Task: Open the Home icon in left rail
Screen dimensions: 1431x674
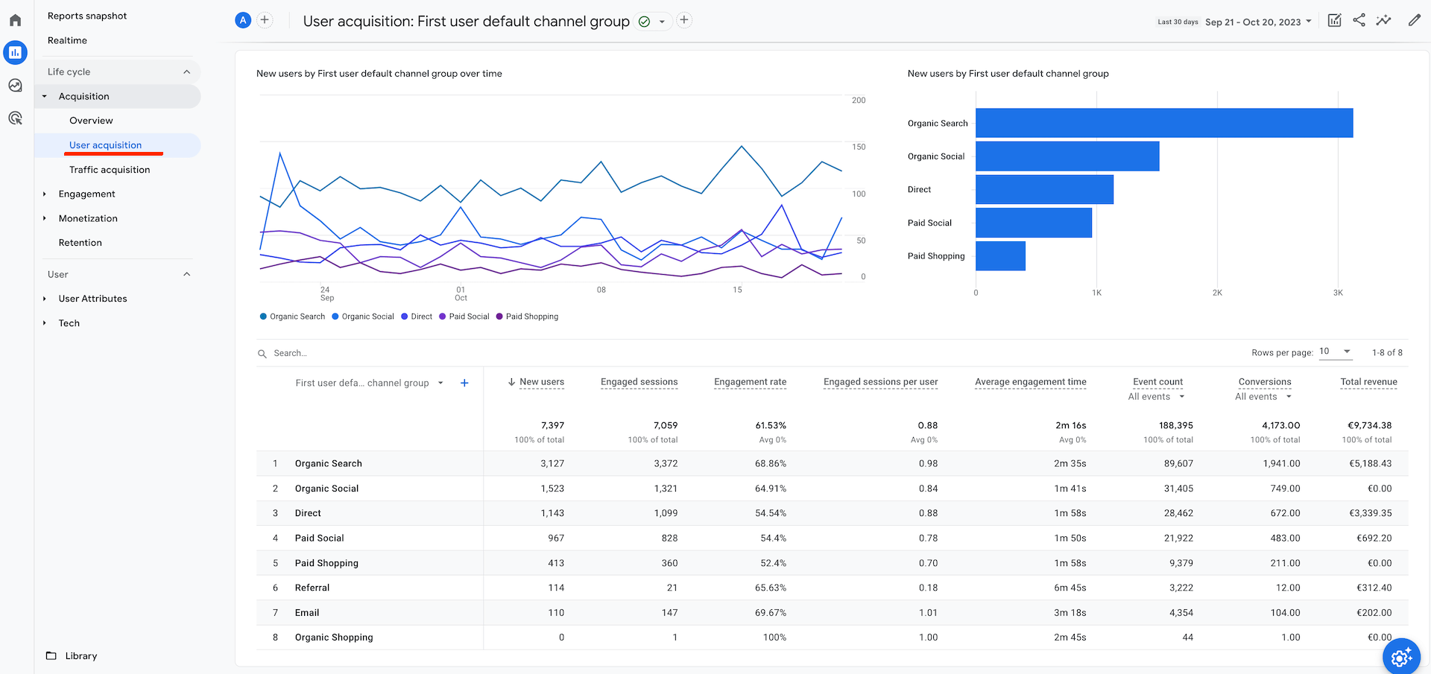Action: point(15,21)
